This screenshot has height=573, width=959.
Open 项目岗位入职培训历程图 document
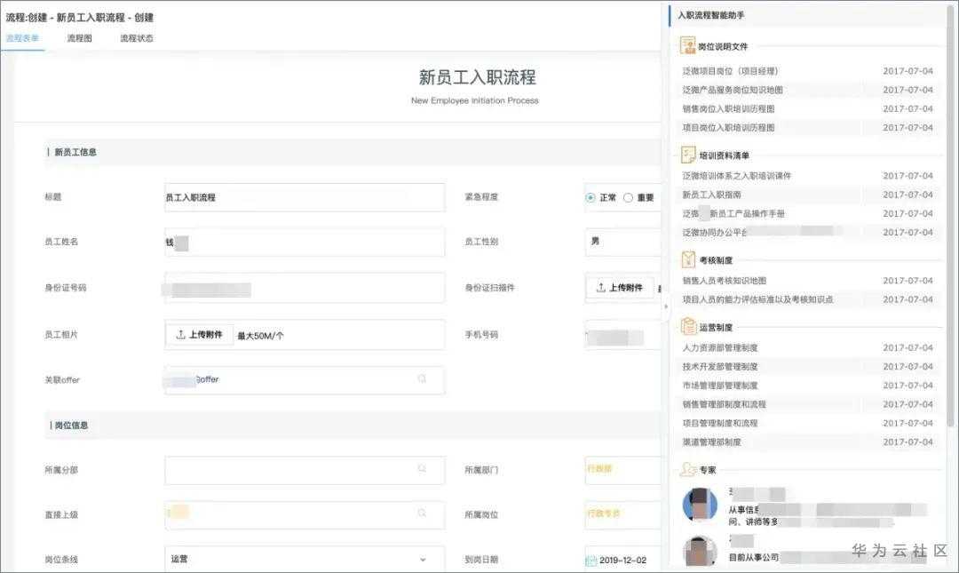click(728, 128)
